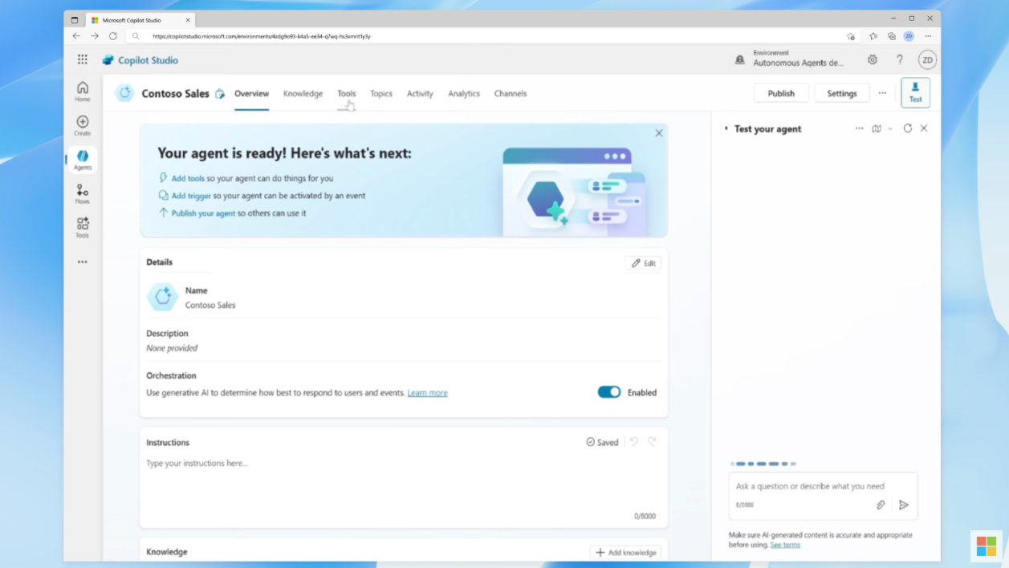Dismiss the agent is ready banner
This screenshot has width=1009, height=568.
(x=659, y=133)
